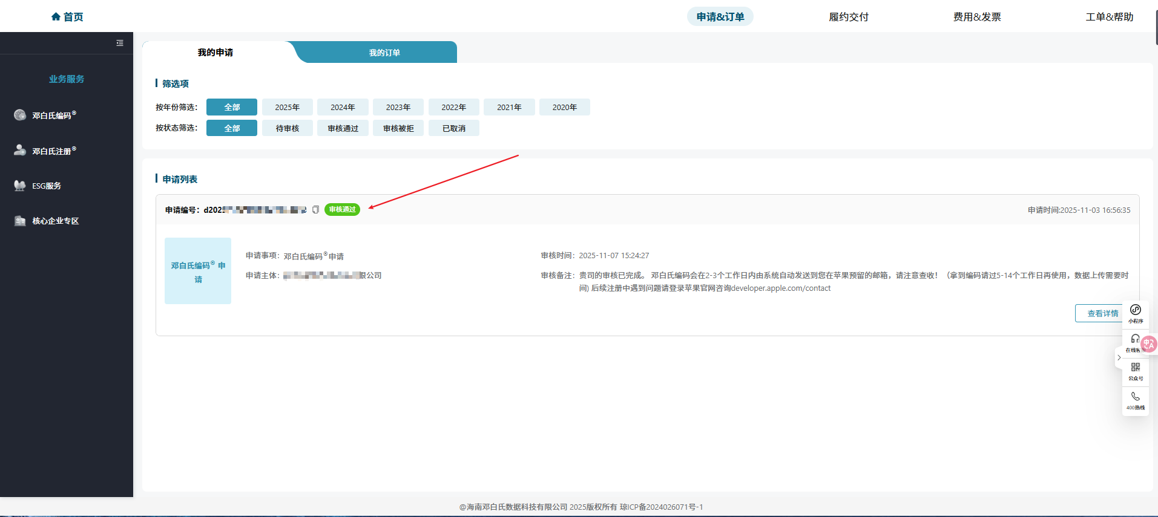Open 工单&帮助 in top navigation
The height and width of the screenshot is (517, 1158).
[1109, 17]
